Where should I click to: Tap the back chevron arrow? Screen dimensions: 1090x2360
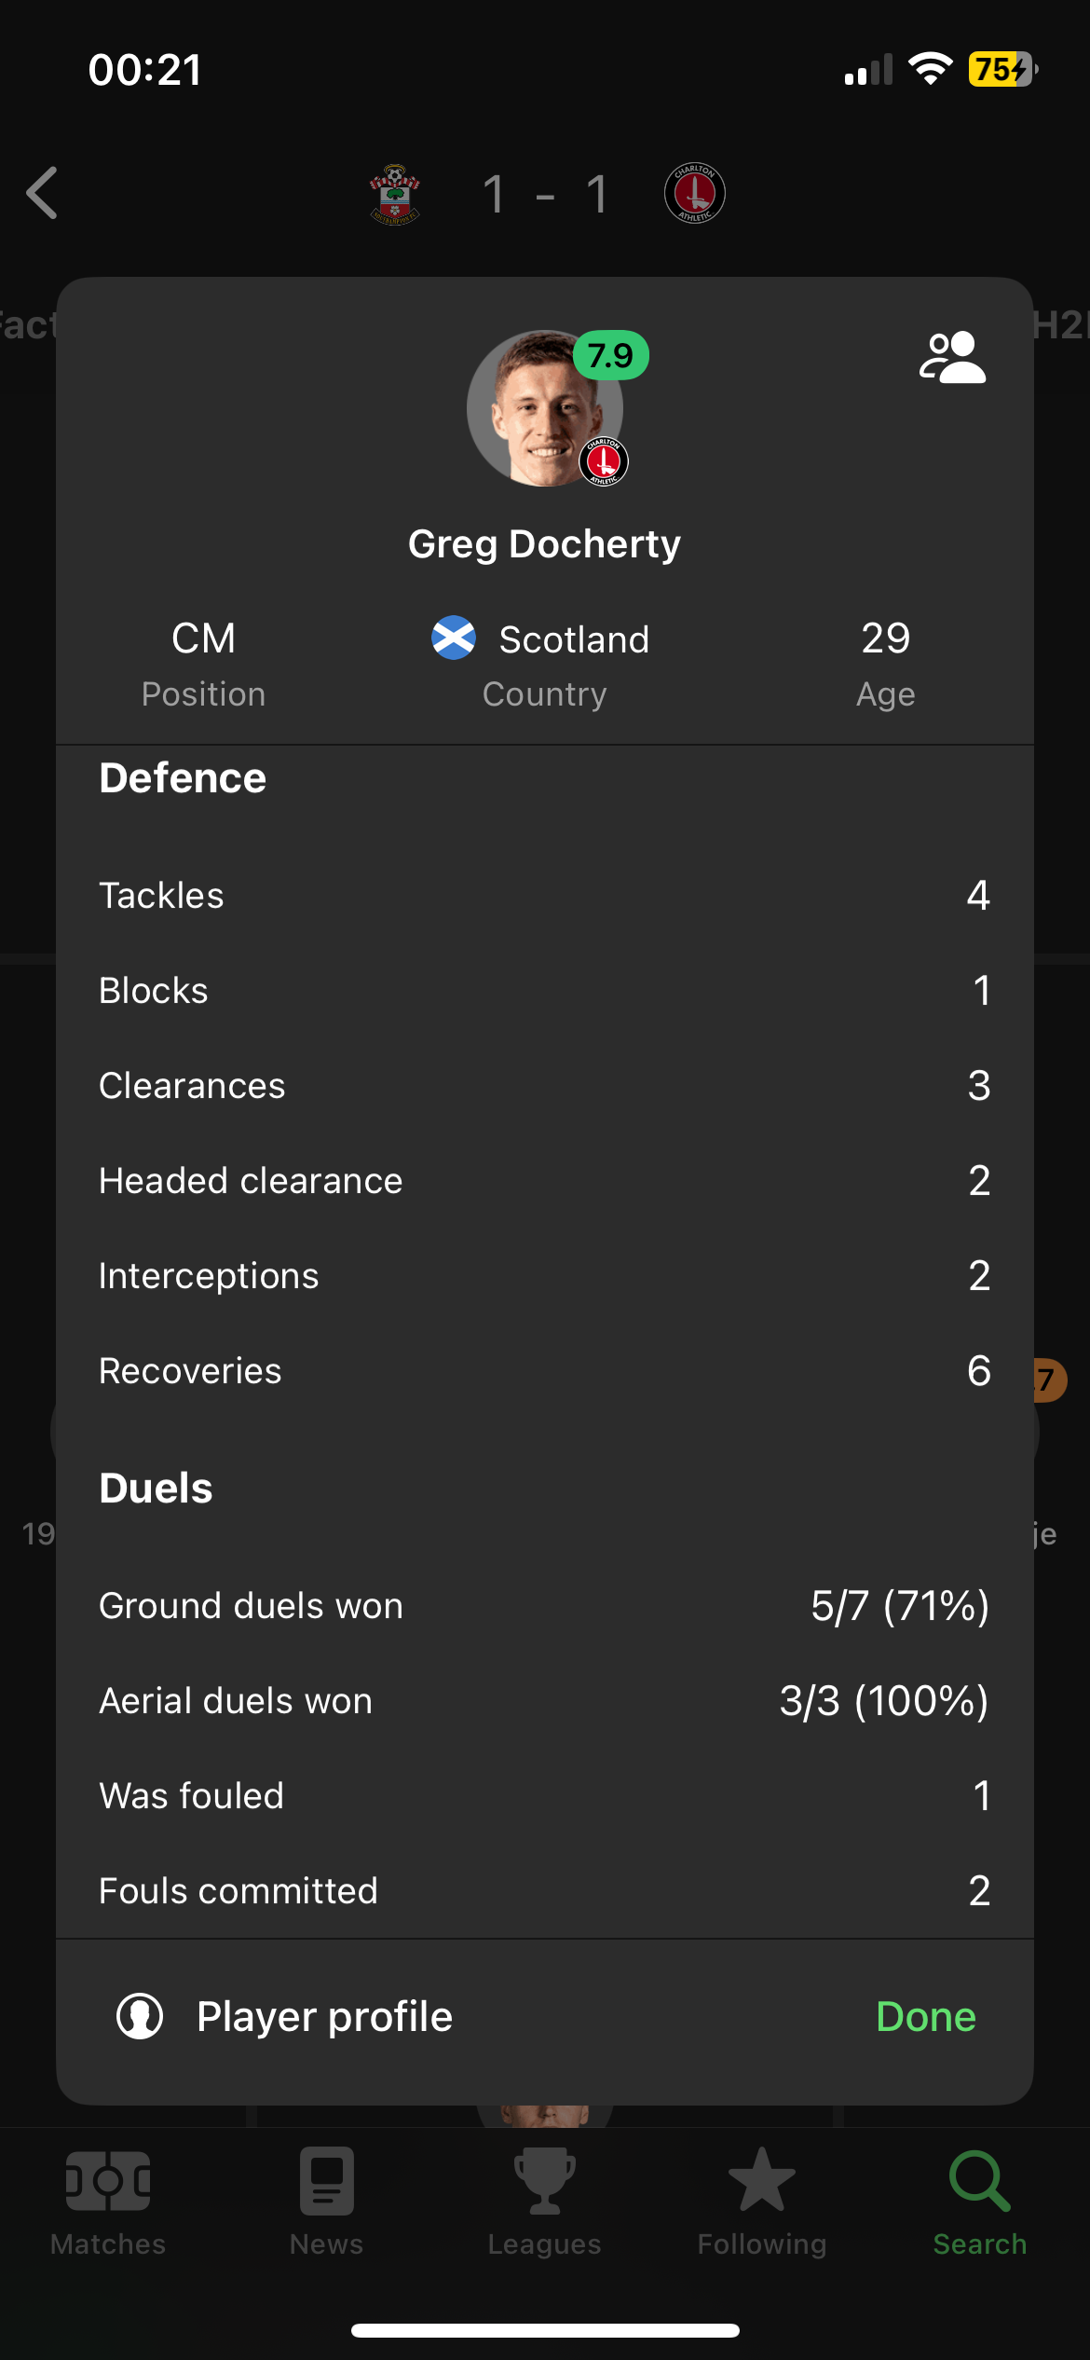[43, 193]
